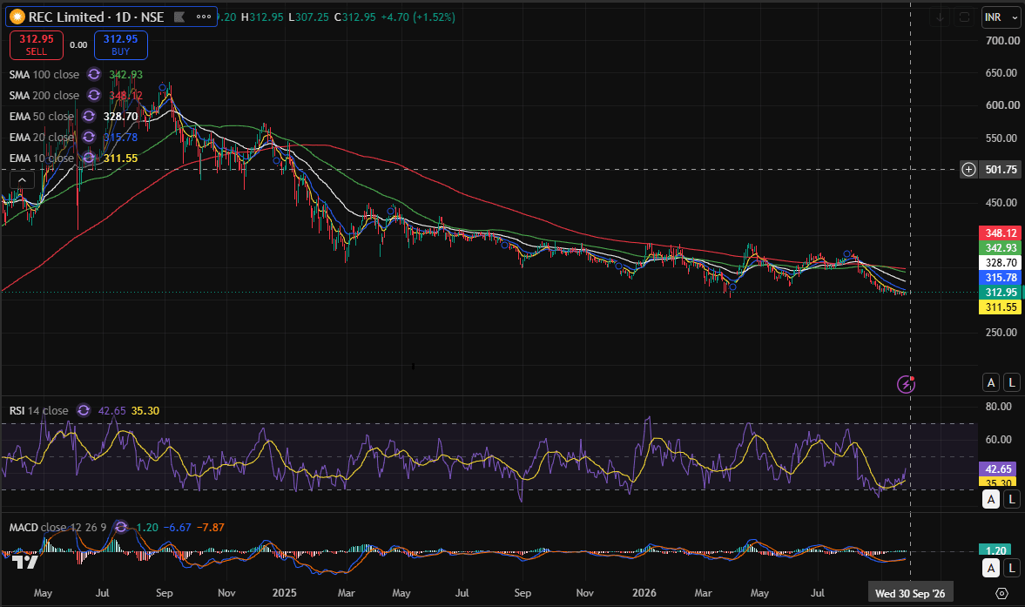The width and height of the screenshot is (1025, 607).
Task: Click the 250.00 price scale label
Action: 1002,333
